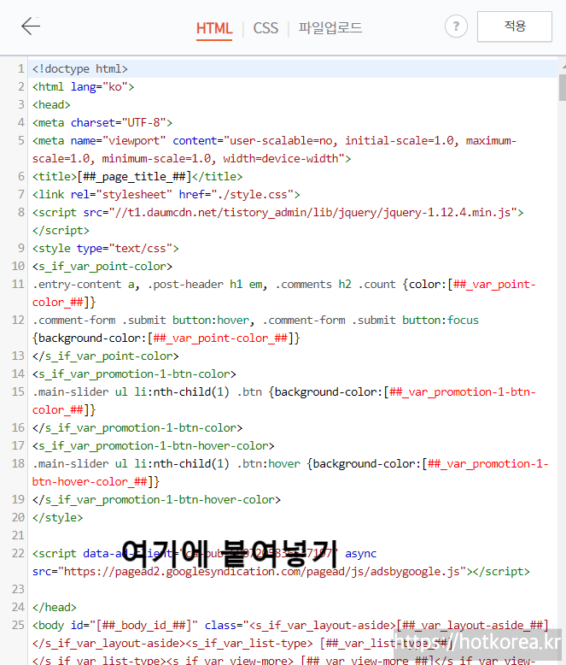Image resolution: width=566 pixels, height=665 pixels.
Task: Open the question mark help icon
Action: tap(456, 26)
